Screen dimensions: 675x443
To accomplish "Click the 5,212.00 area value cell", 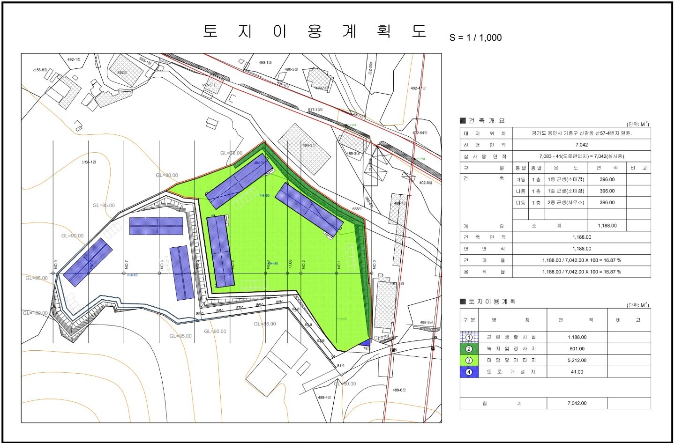I will (577, 361).
